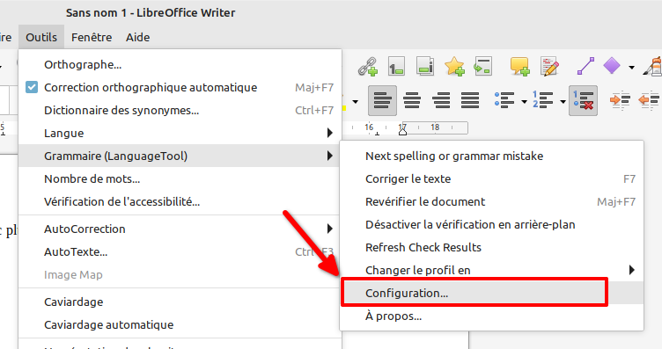Insert an endnote using the toolbar icon

pyautogui.click(x=424, y=67)
